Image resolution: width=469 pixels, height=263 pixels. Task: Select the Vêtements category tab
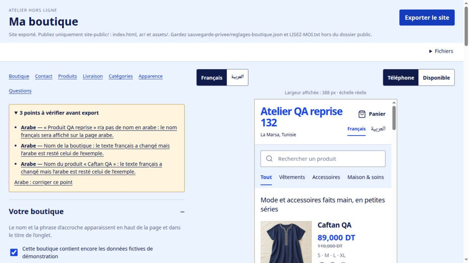pos(292,178)
